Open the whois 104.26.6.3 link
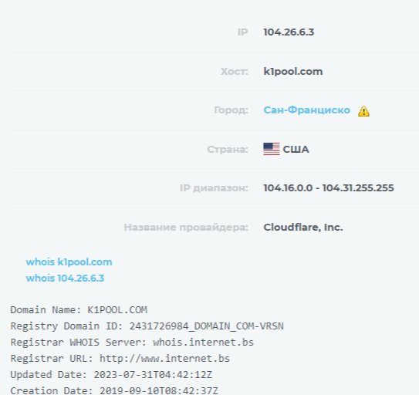 (x=65, y=279)
